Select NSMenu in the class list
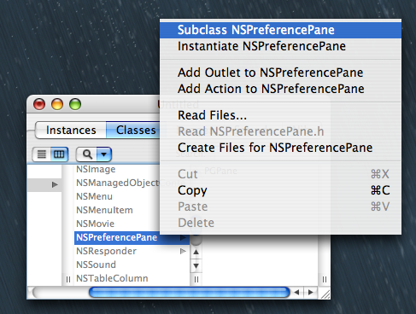 point(117,196)
